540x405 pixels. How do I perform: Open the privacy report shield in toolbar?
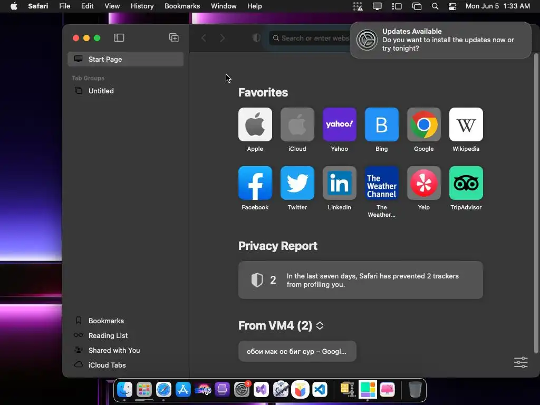tap(256, 38)
